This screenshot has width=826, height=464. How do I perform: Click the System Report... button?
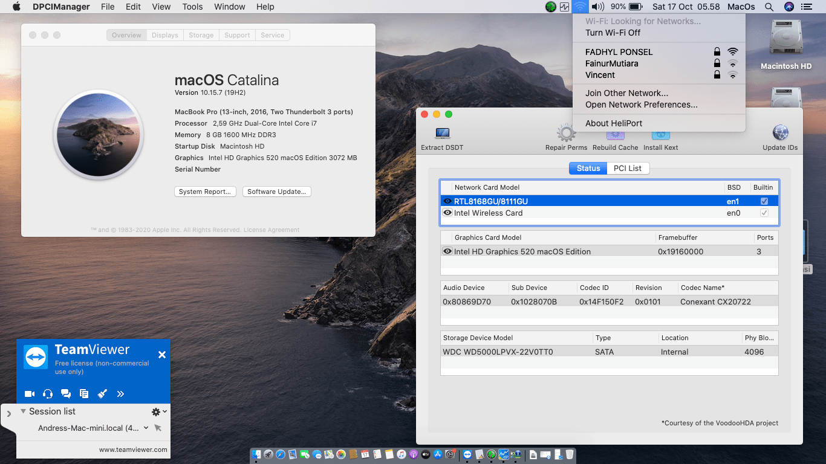click(x=205, y=192)
